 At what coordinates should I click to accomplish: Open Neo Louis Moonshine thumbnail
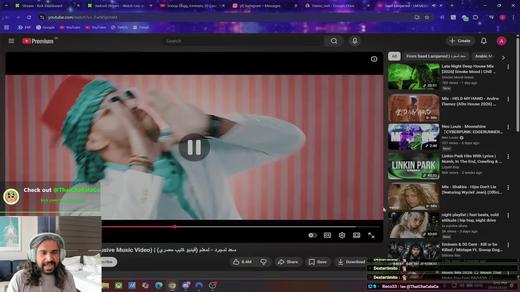(414, 137)
